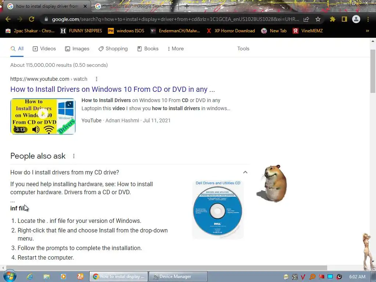Close the 'how to instal display driver' tab
376x282 pixels.
point(85,7)
